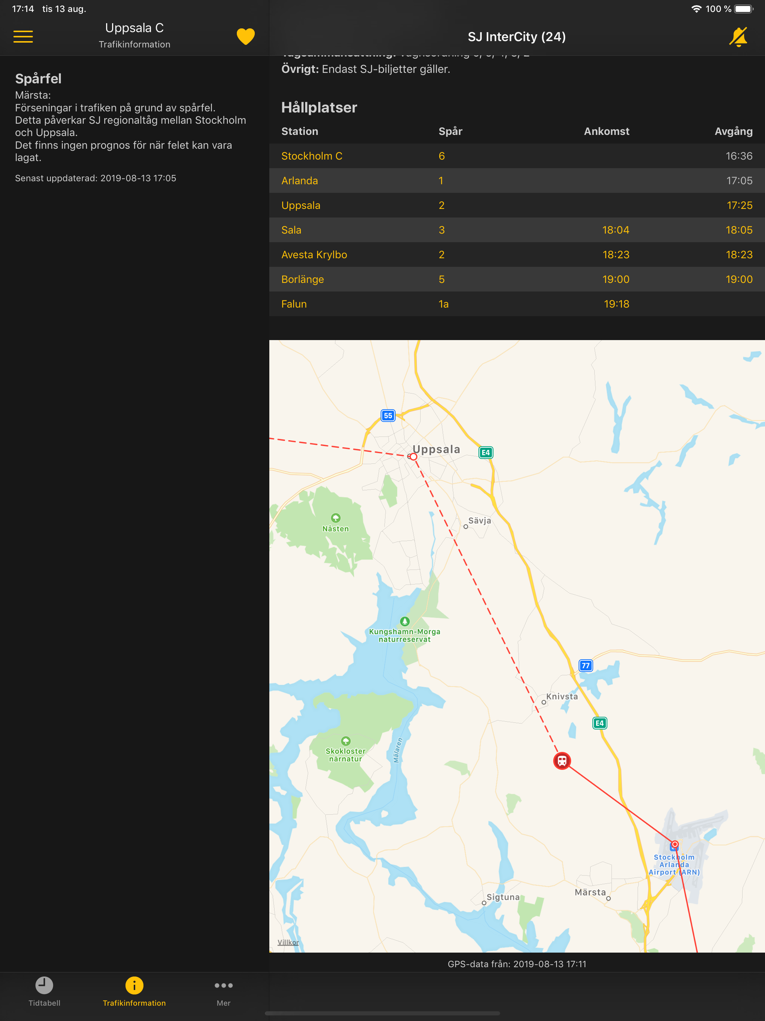Tap the Stockholm Arlanda Airport label
Screen dimensions: 765x1021
[674, 864]
